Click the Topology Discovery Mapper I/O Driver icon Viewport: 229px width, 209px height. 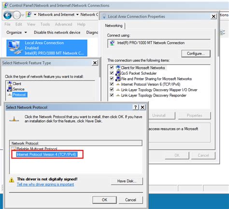(x=118, y=90)
